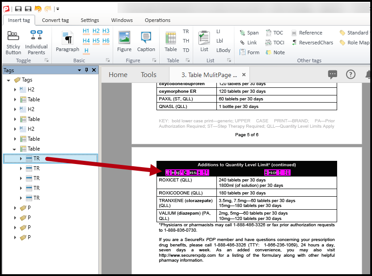Viewport: 372px width, 276px height.
Task: Open the Tools view tab
Action: pyautogui.click(x=148, y=75)
